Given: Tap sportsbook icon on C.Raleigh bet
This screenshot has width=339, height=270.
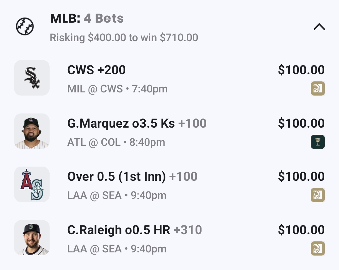Looking at the screenshot, I should click(x=318, y=249).
